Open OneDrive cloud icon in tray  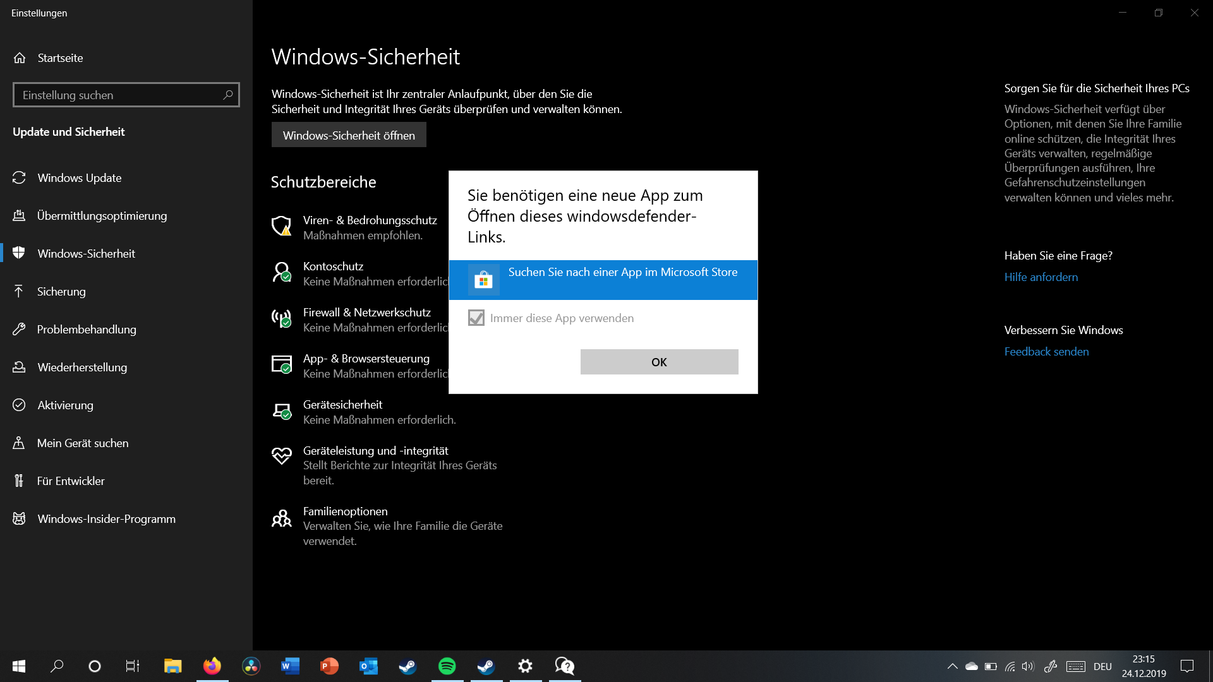(x=972, y=666)
